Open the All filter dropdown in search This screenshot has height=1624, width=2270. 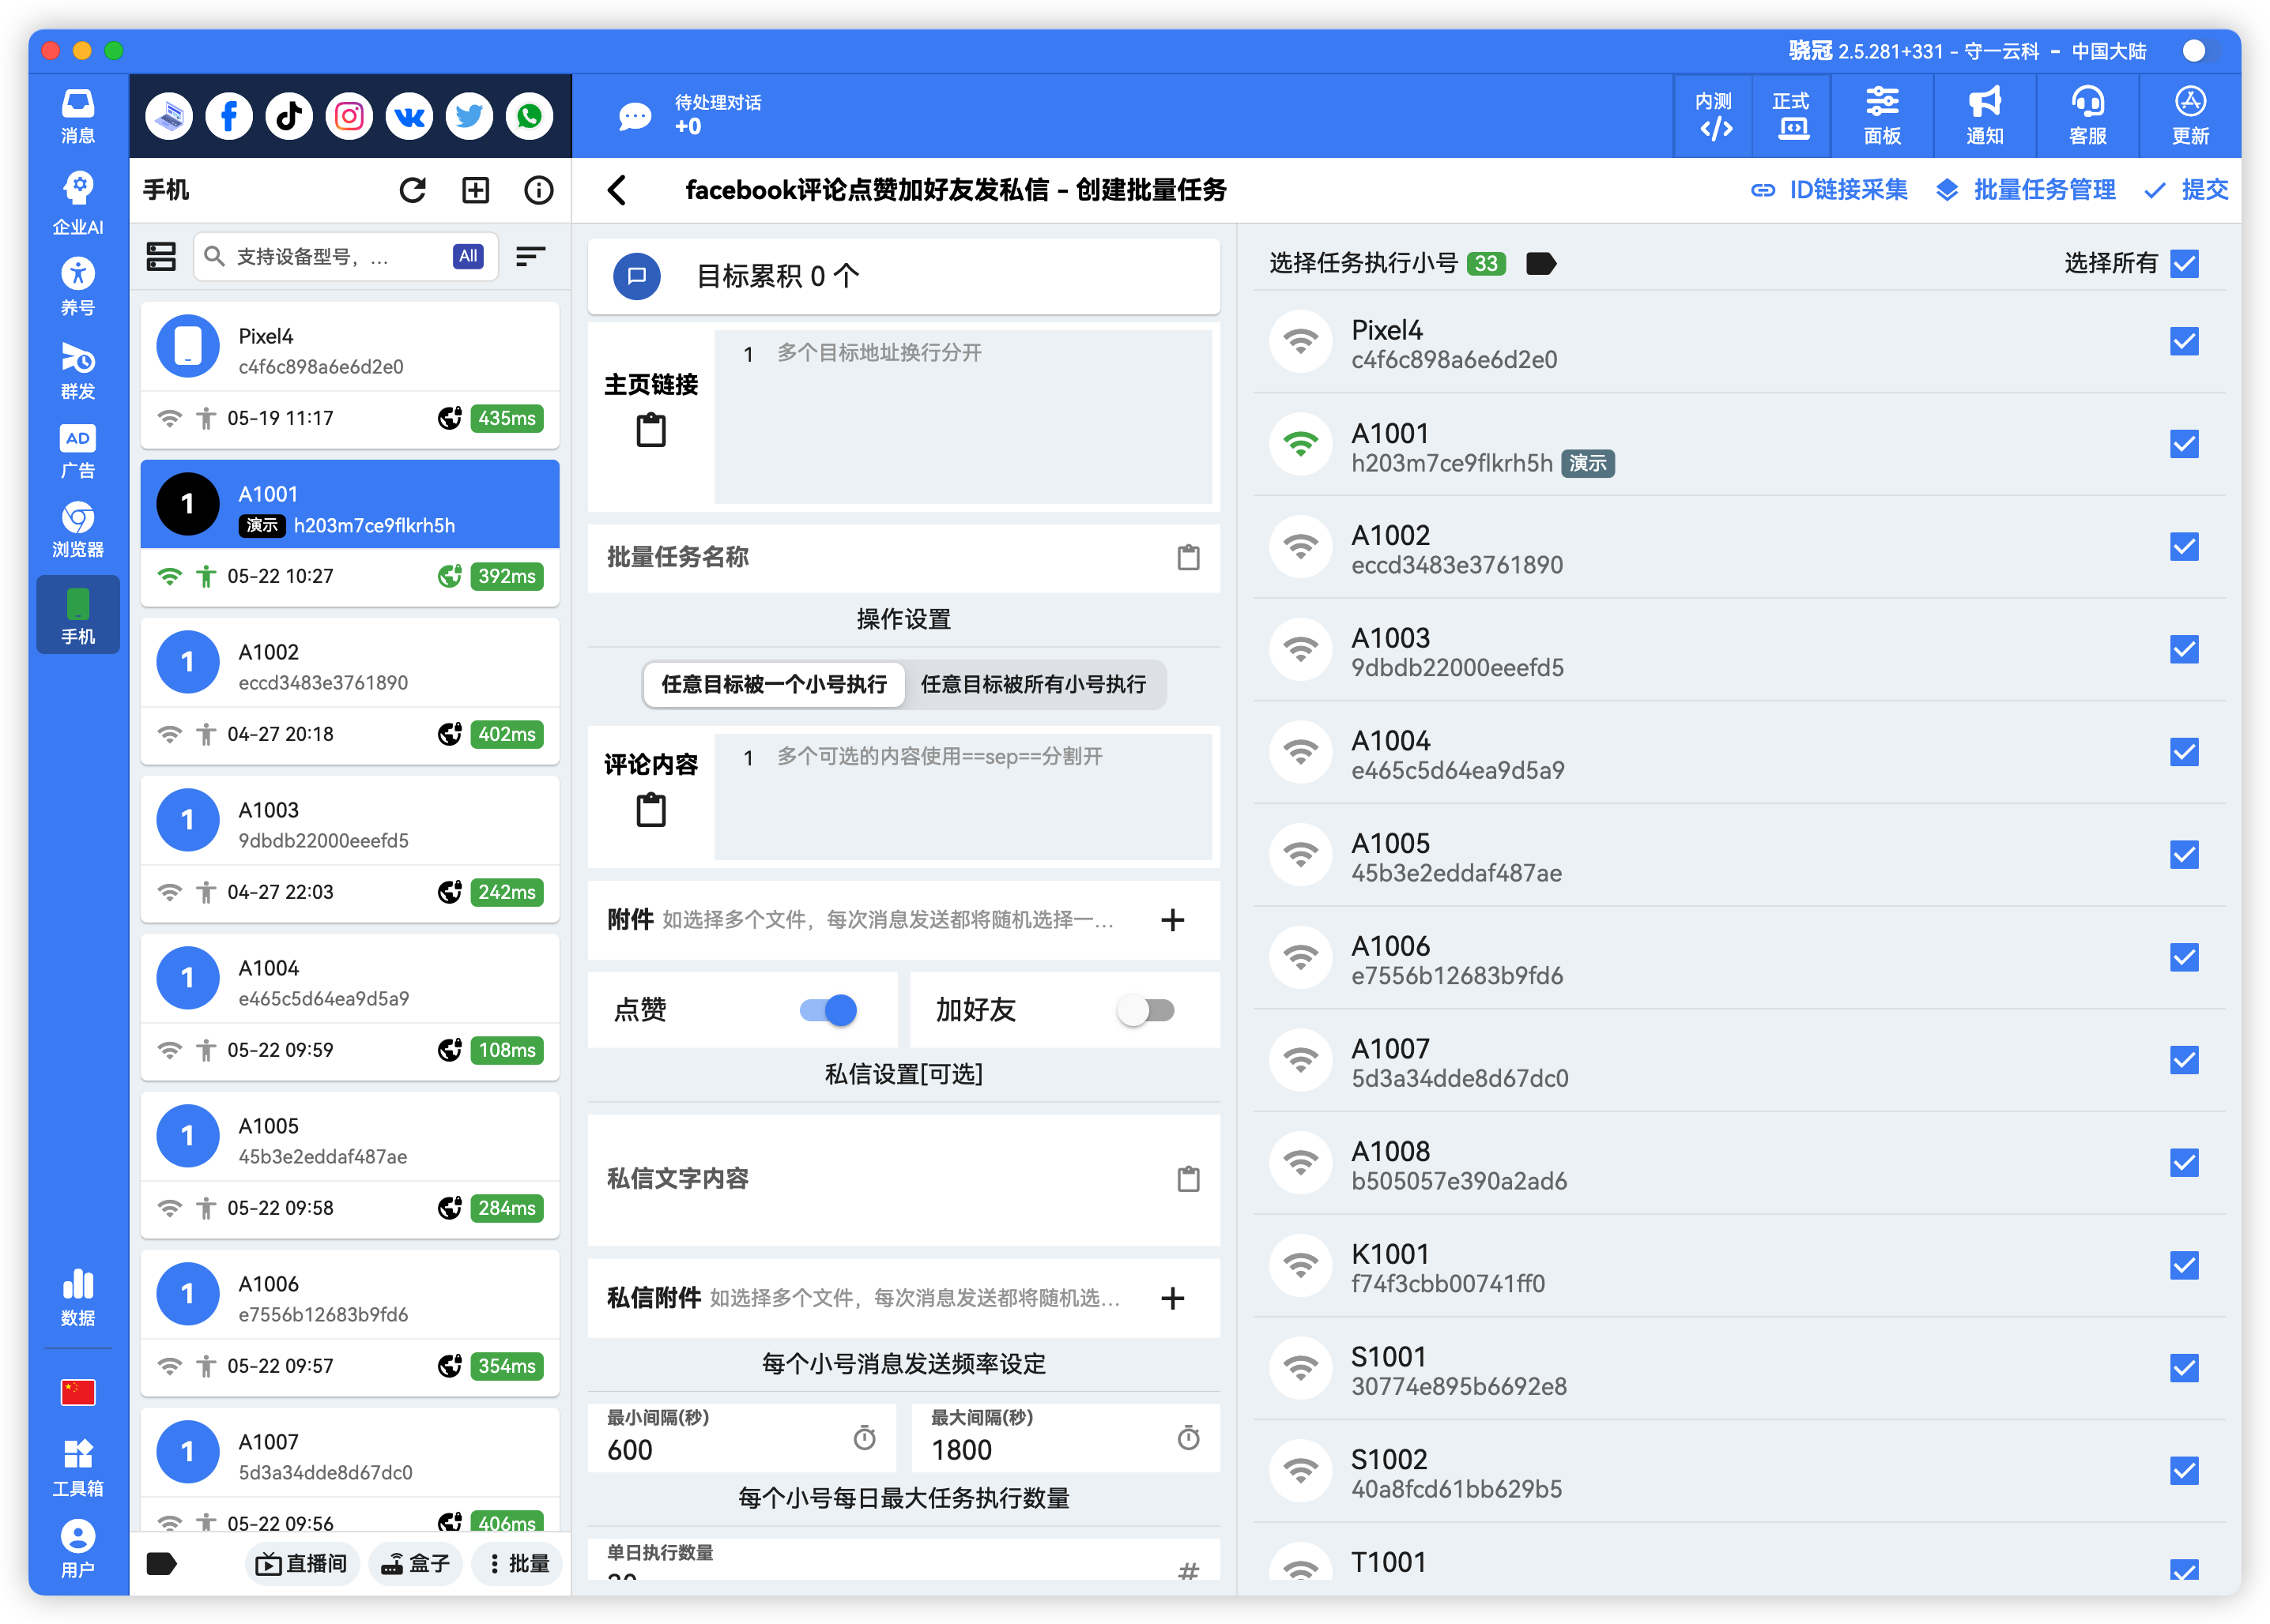click(466, 256)
